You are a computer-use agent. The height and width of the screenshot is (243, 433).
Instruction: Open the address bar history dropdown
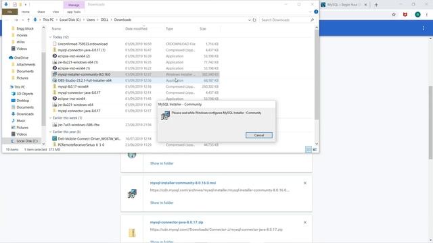click(250, 20)
